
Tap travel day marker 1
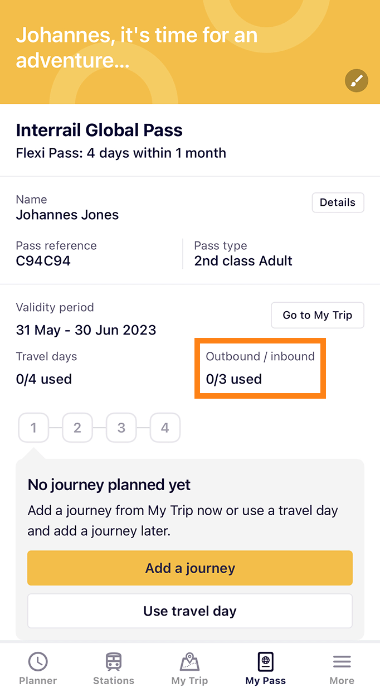pyautogui.click(x=33, y=428)
